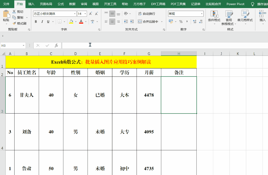Click the cancel X in formula bar
Viewport: 268px width, 175px height.
38,46
